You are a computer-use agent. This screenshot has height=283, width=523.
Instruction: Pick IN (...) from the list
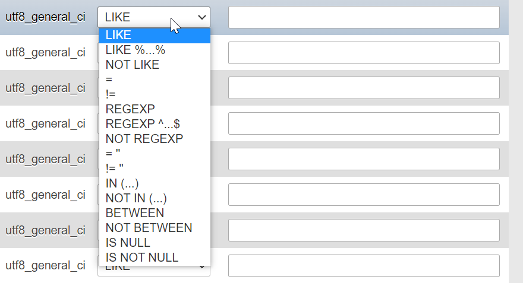click(x=155, y=183)
